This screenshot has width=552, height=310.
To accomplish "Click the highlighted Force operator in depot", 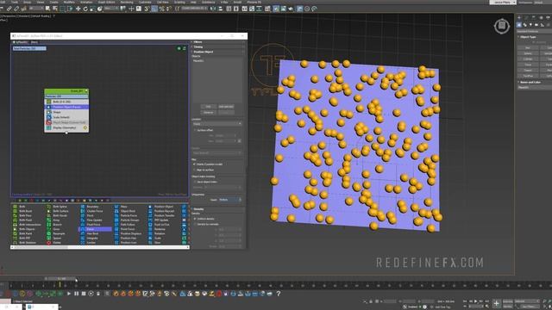I will pyautogui.click(x=95, y=229).
